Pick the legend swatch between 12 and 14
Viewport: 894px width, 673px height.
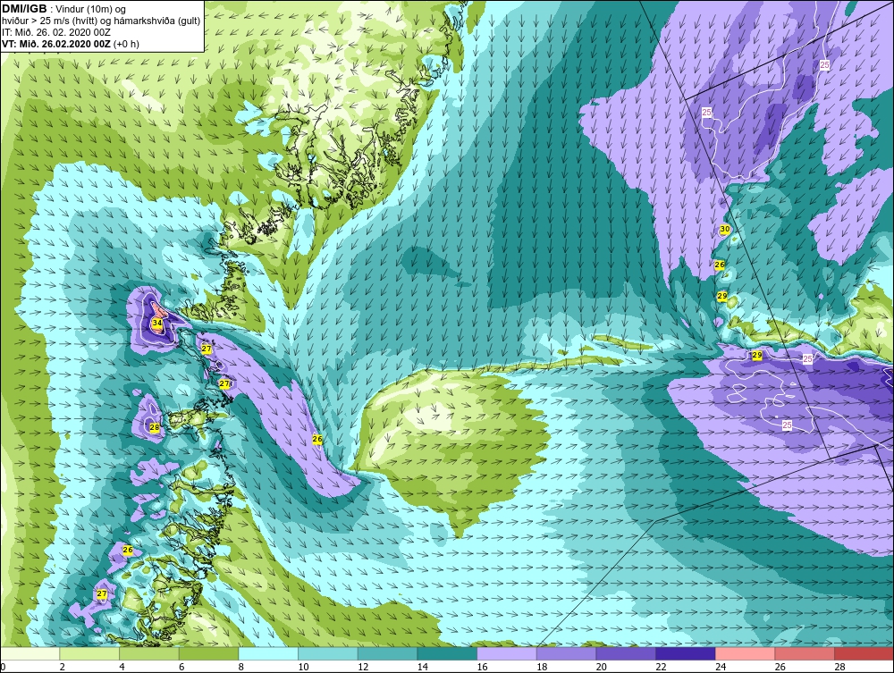coord(387,653)
